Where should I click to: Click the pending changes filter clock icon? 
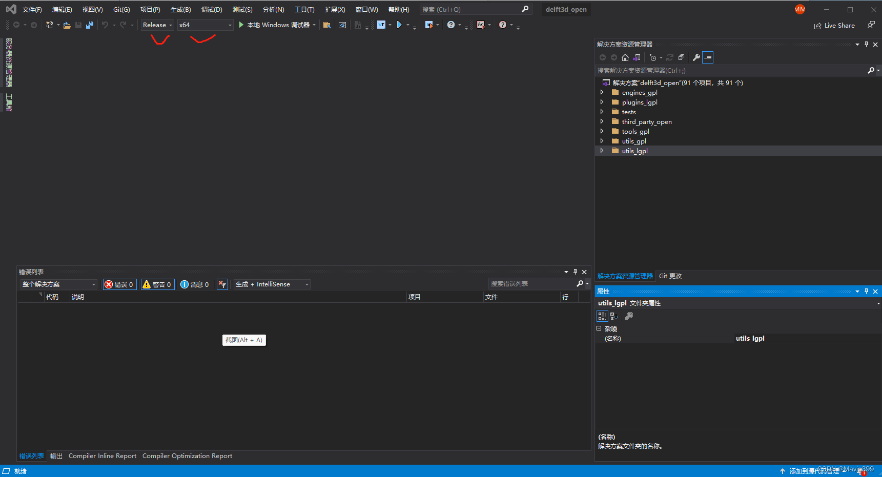[653, 57]
